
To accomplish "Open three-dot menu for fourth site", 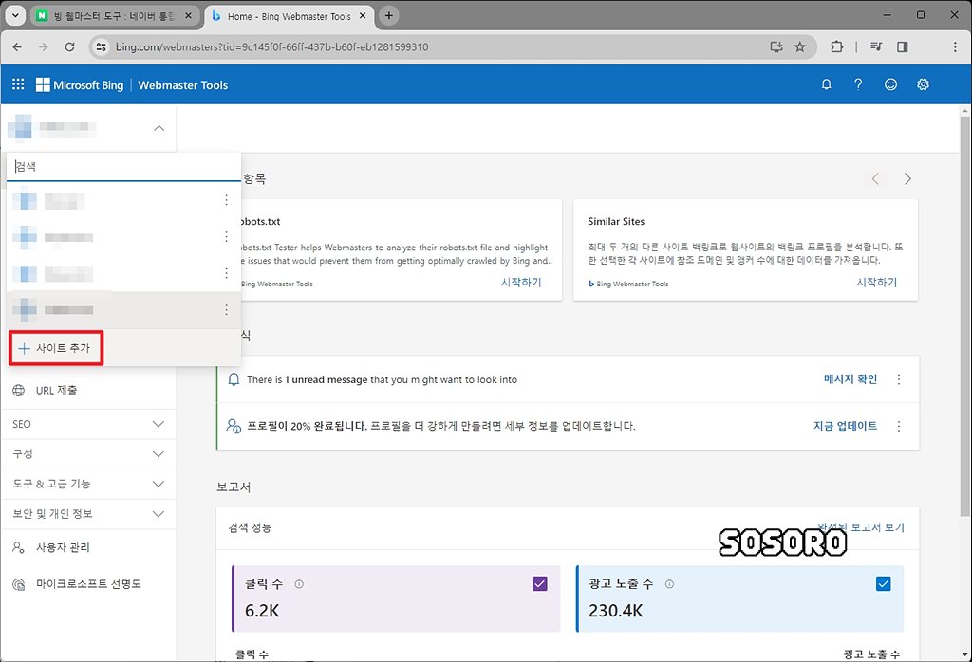I will tap(226, 309).
